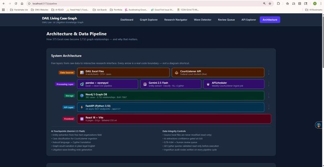Select the Architecture nav button
The image size is (324, 167).
click(x=270, y=20)
